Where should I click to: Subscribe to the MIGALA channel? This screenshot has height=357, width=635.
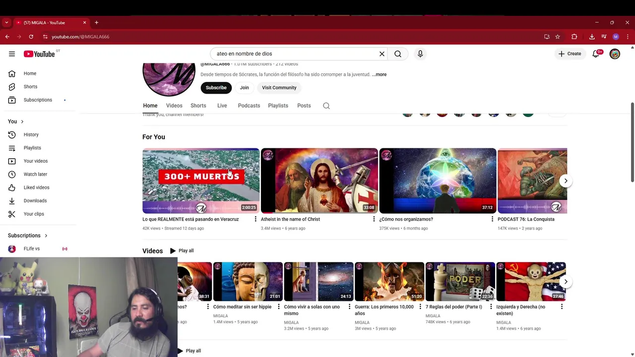coord(216,88)
